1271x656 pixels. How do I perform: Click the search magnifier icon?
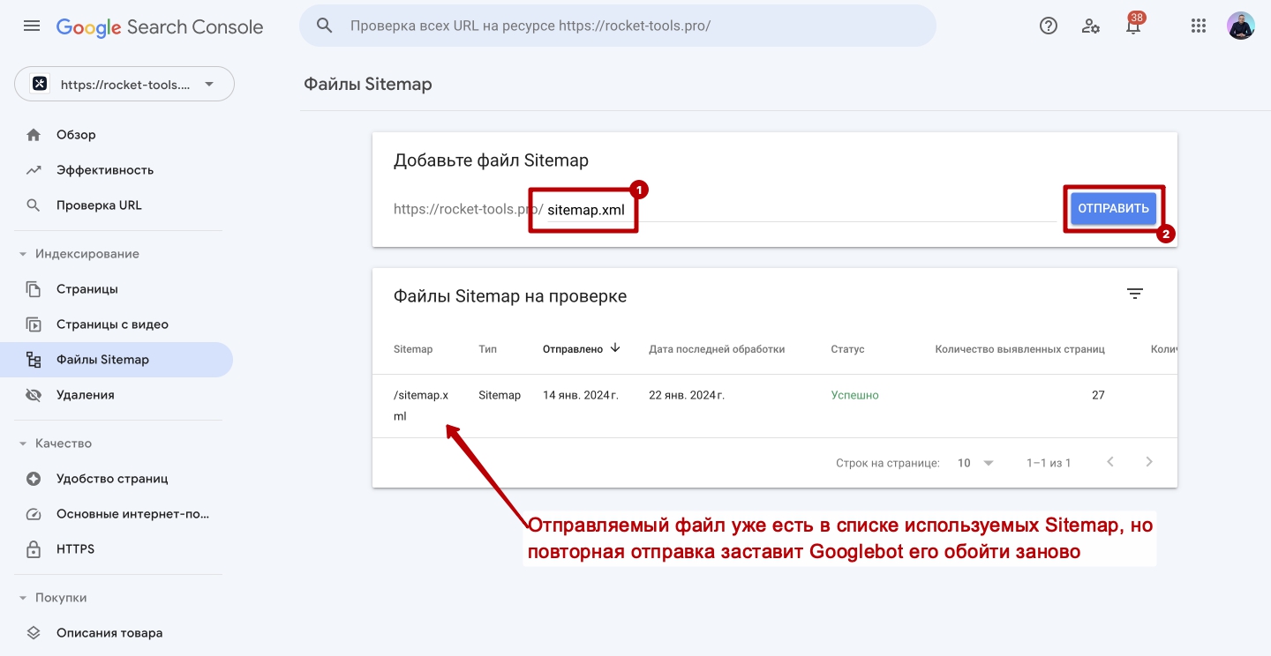coord(325,26)
